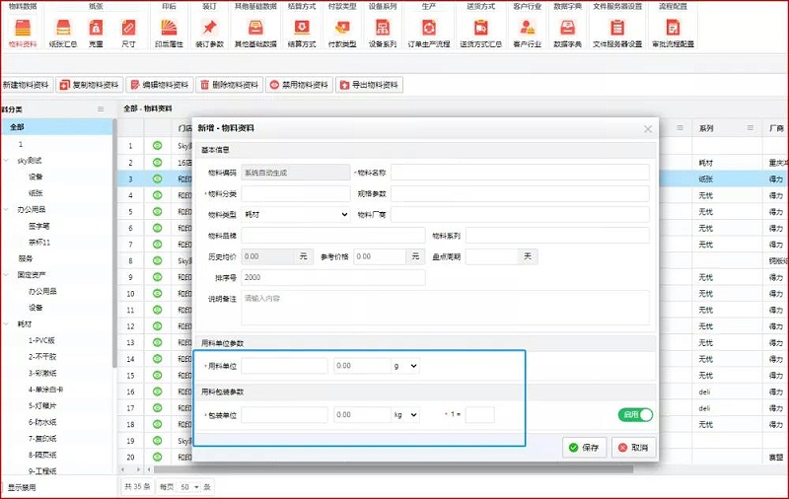Close the 新增-物料资料 dialog with X

tap(648, 129)
